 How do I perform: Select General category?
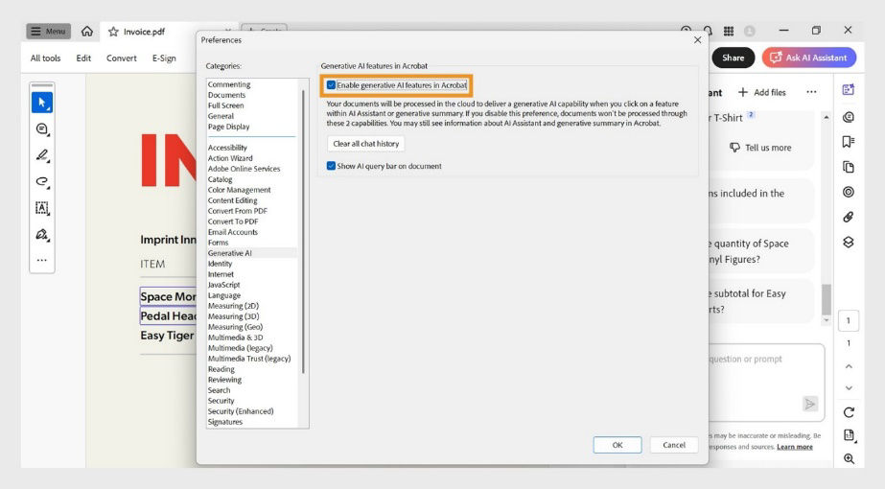(x=221, y=116)
